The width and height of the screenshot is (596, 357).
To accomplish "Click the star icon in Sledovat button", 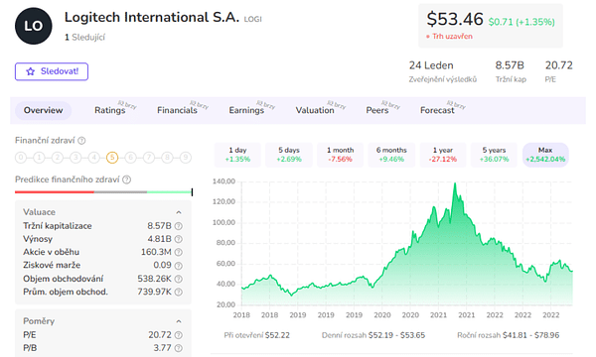I will tap(31, 71).
